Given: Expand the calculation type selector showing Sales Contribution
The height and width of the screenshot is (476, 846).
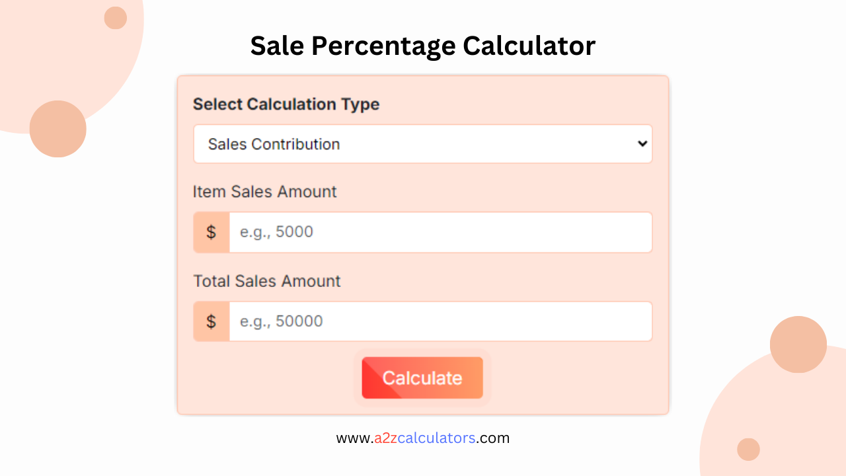Looking at the screenshot, I should [422, 143].
